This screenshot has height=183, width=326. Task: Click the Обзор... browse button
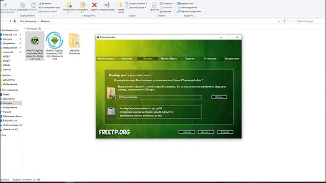(219, 97)
